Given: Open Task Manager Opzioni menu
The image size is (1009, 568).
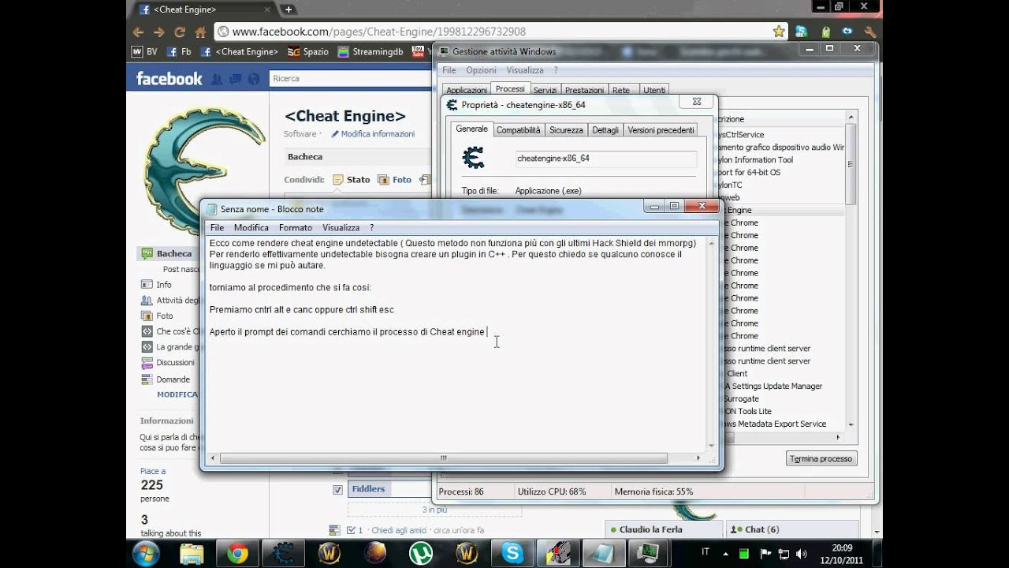Looking at the screenshot, I should click(x=481, y=70).
